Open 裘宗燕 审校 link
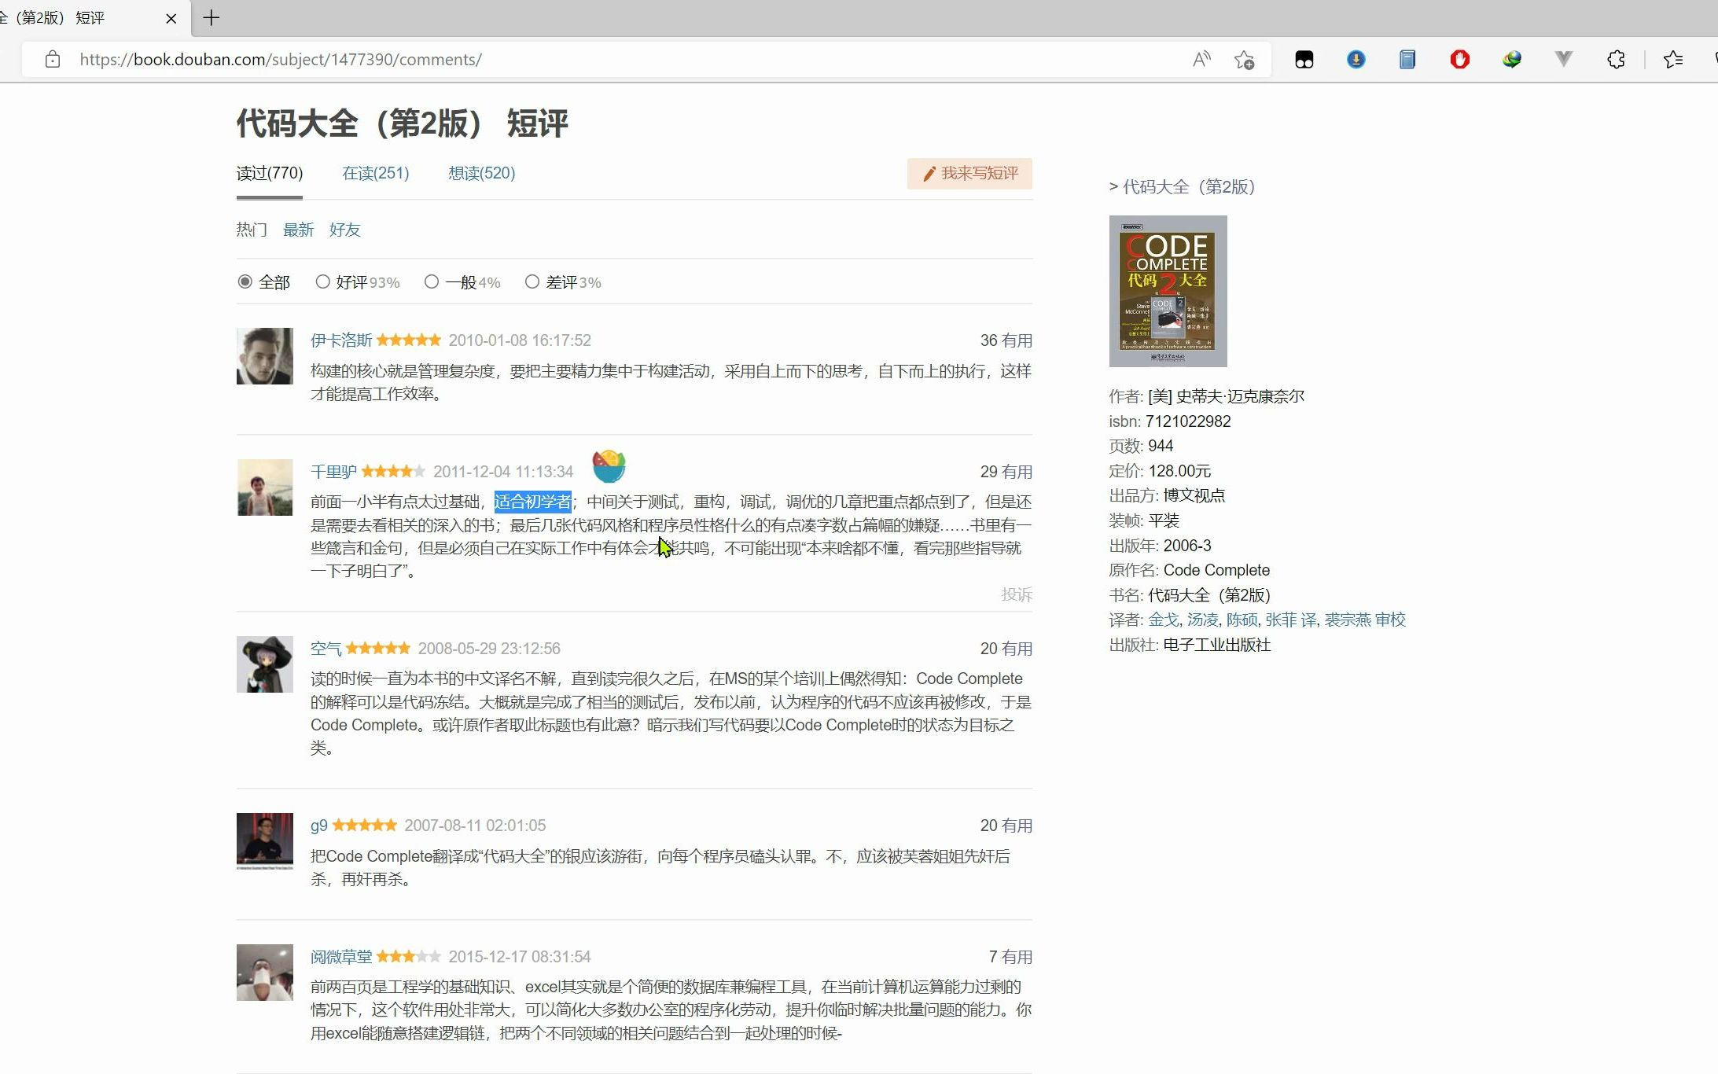The height and width of the screenshot is (1074, 1718). 1365,620
